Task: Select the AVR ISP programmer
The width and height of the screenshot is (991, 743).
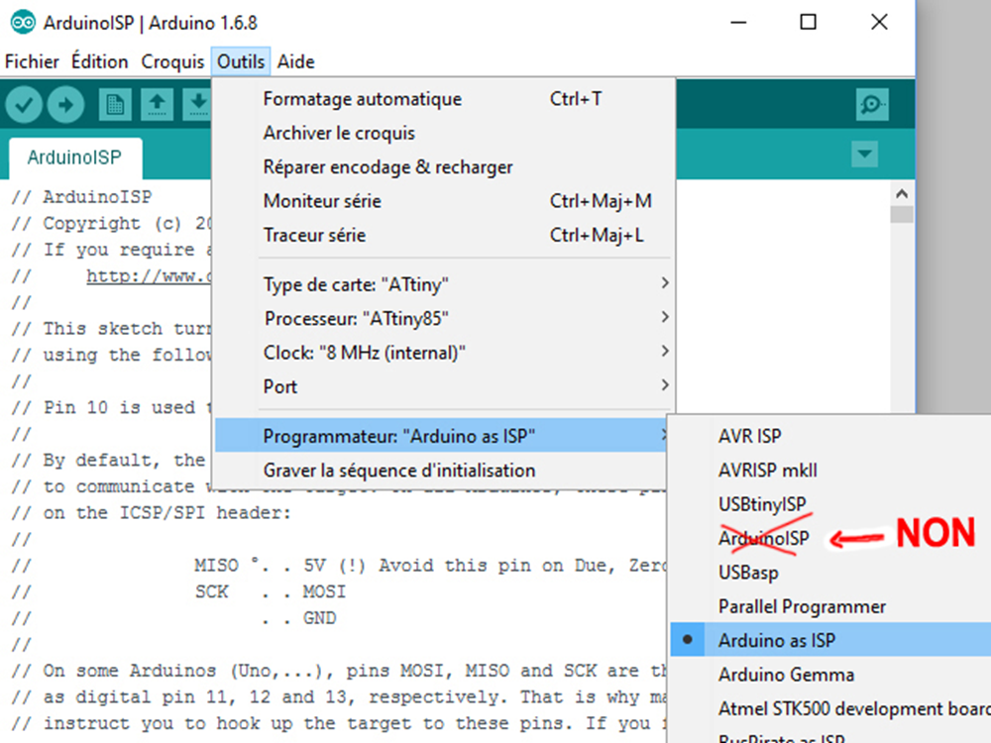Action: [x=830, y=435]
